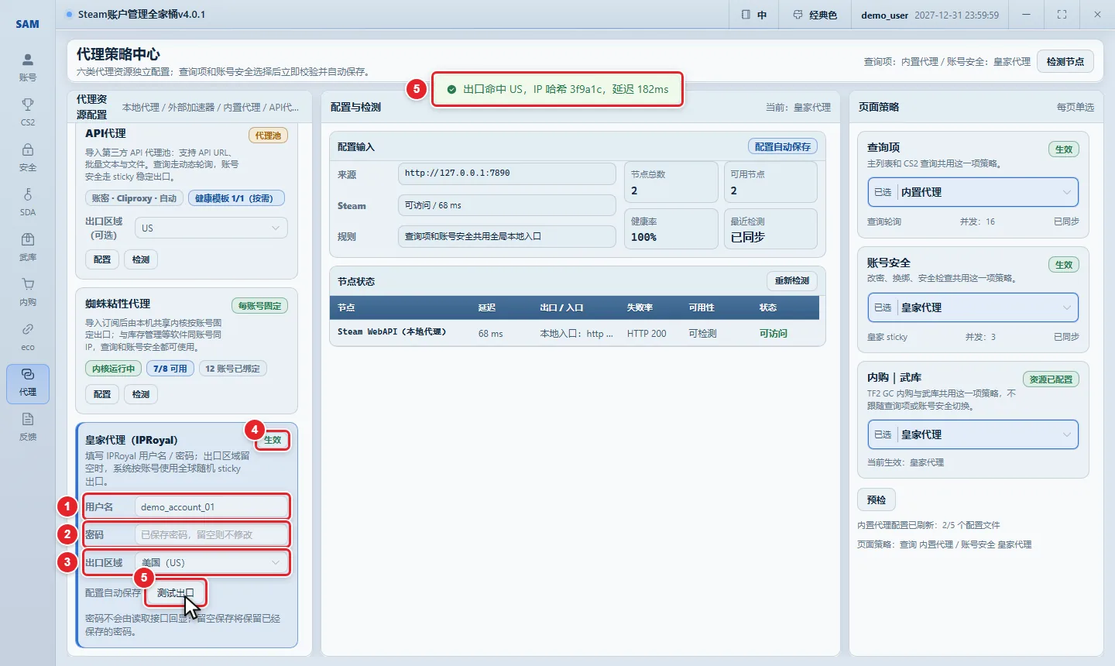Click the 12 账号已绑定 chip
The width and height of the screenshot is (1115, 666).
[x=233, y=369]
